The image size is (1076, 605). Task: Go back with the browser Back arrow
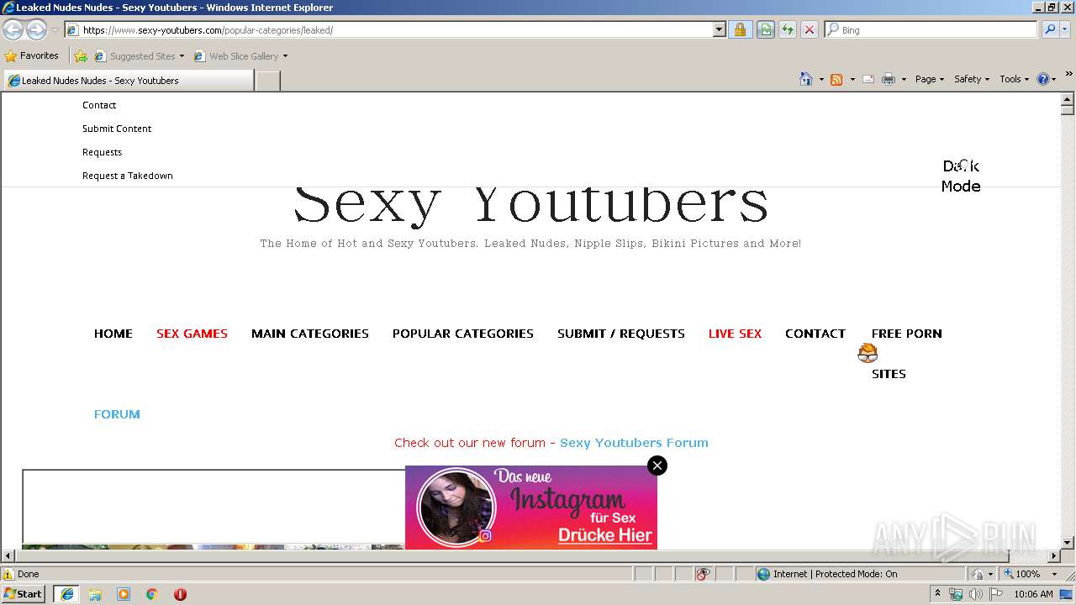[13, 29]
